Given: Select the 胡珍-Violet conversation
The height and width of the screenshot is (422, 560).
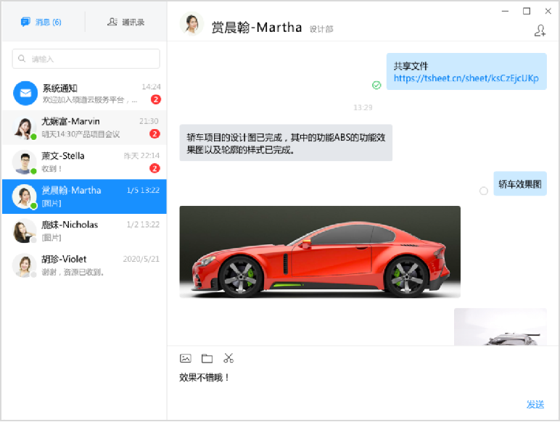Looking at the screenshot, I should (83, 265).
